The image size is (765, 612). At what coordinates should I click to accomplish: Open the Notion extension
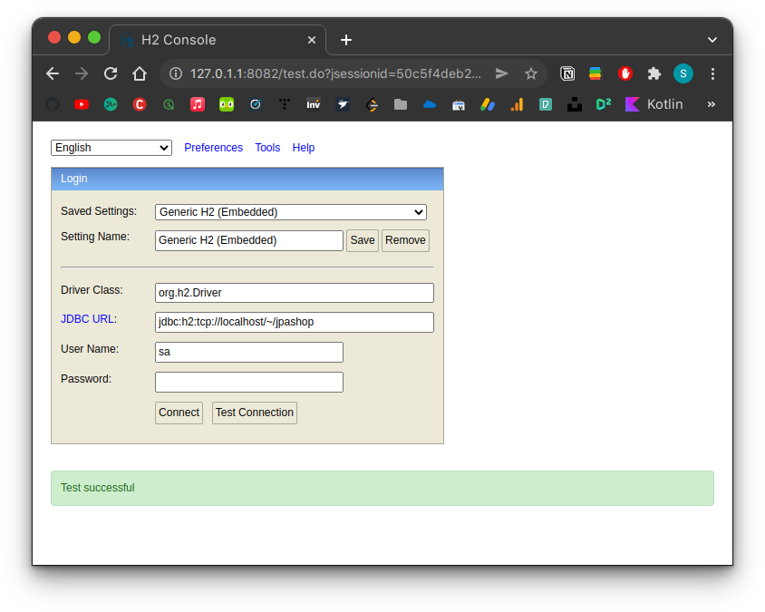click(567, 73)
